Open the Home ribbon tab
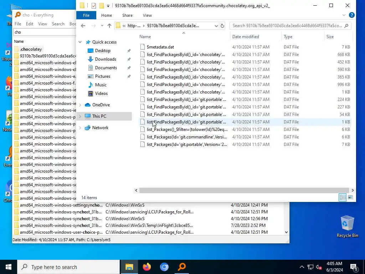The image size is (365, 274). coord(106,15)
